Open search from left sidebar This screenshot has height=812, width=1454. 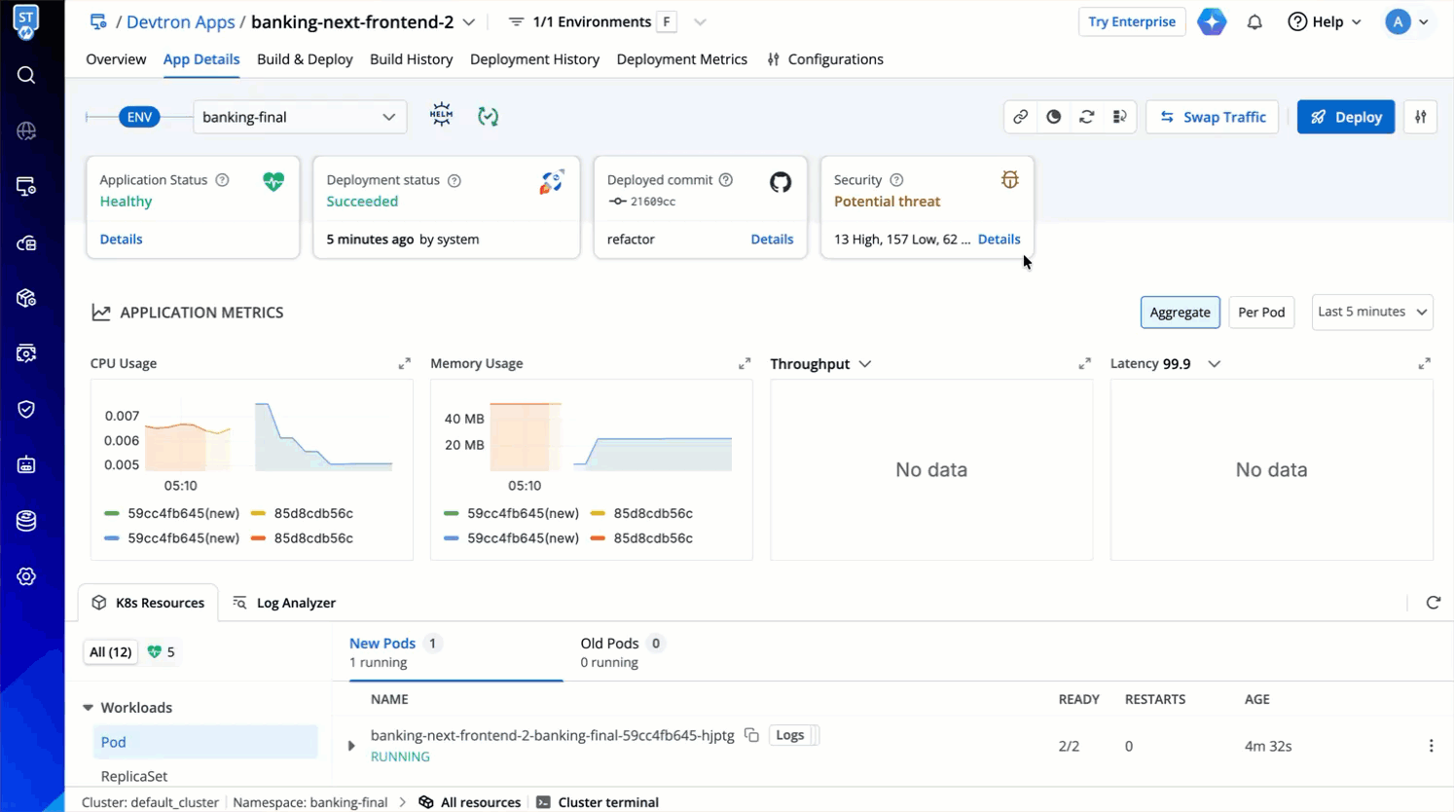pos(26,75)
